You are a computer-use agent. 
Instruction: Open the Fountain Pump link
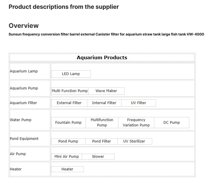tap(68, 123)
